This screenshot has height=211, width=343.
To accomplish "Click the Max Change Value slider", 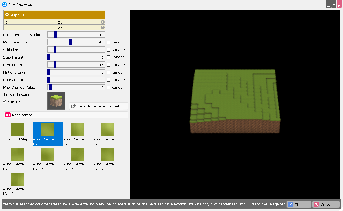I will 76,88.
